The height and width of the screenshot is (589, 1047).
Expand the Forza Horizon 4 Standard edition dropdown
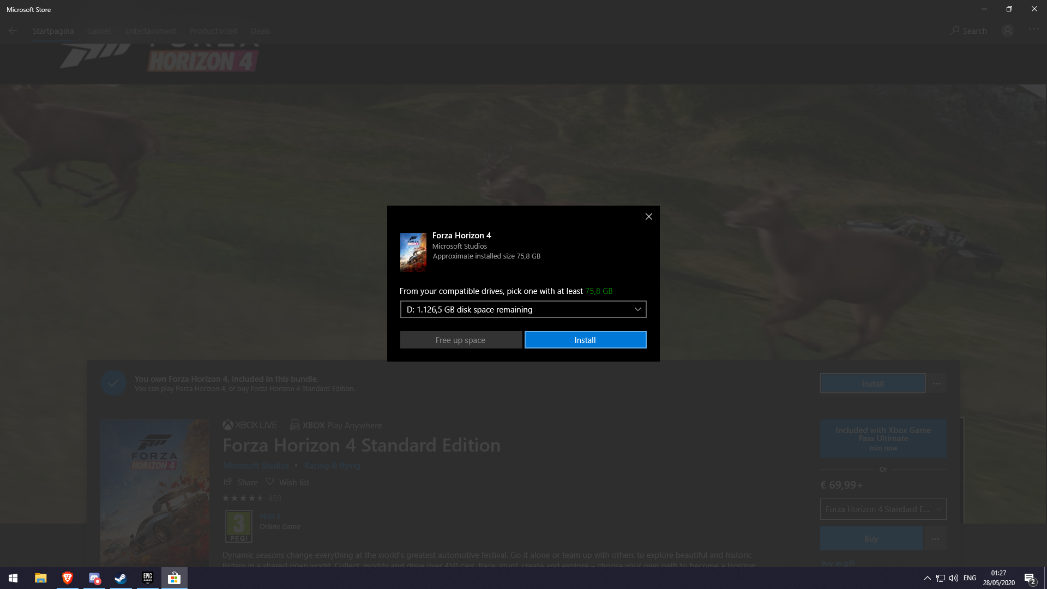coord(883,509)
